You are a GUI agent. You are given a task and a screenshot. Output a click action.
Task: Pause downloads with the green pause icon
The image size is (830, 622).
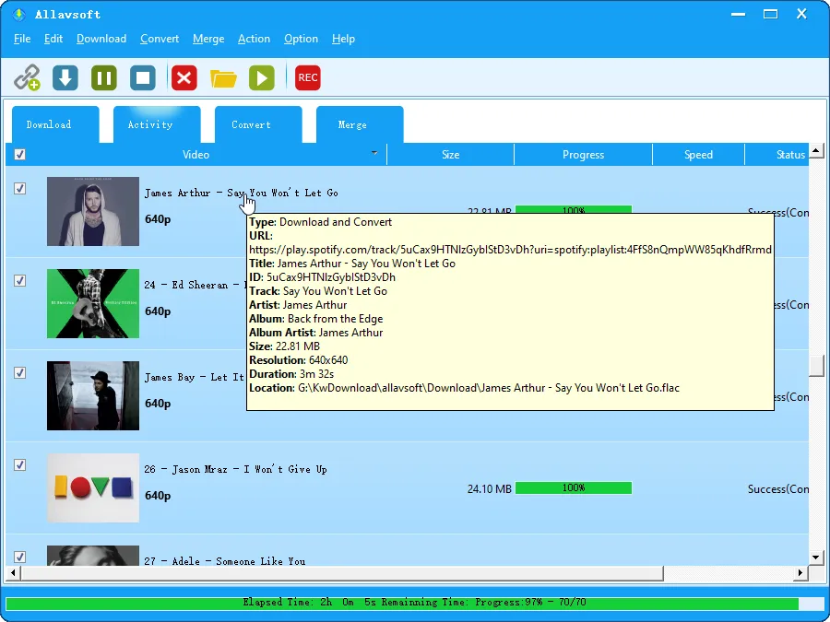(103, 77)
